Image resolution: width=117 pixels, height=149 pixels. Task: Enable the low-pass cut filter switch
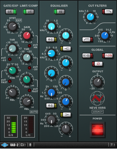pyautogui.click(x=107, y=12)
